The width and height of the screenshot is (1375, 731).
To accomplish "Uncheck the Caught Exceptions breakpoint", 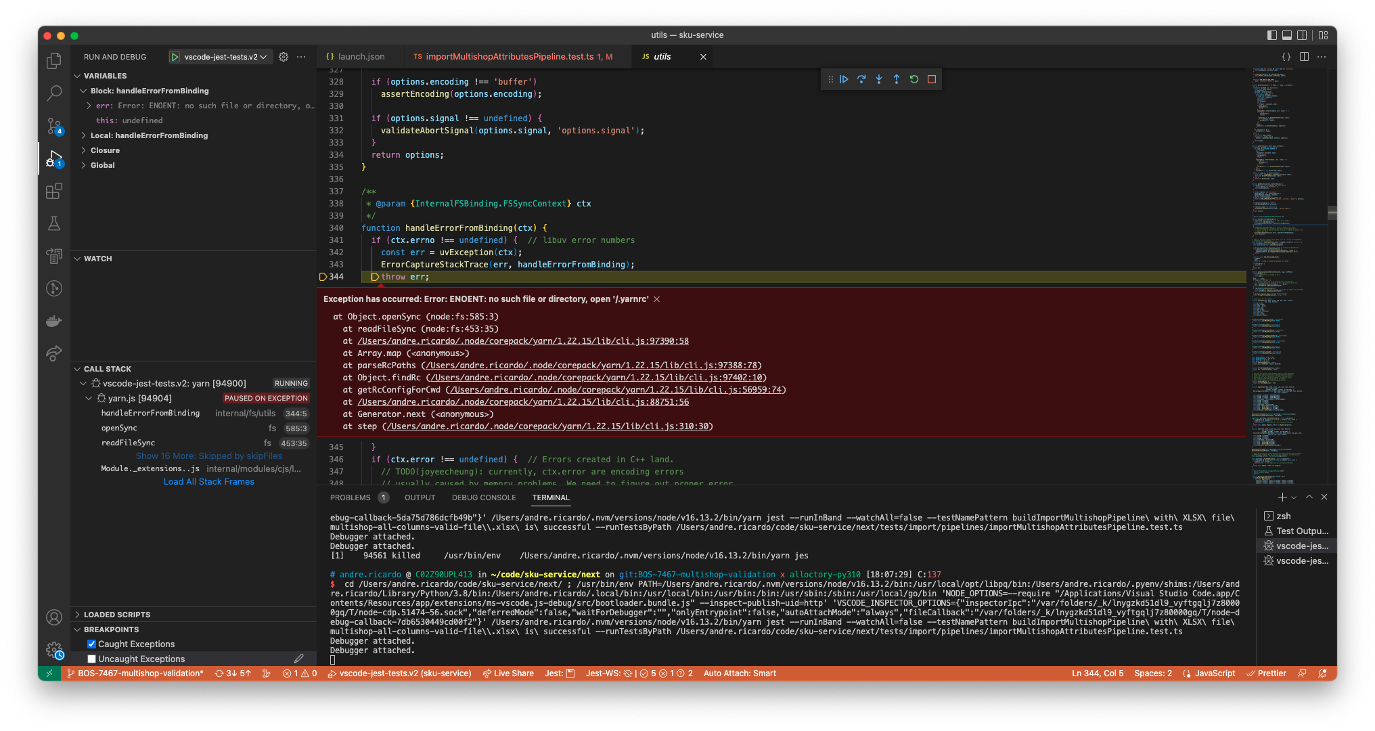I will tap(91, 644).
